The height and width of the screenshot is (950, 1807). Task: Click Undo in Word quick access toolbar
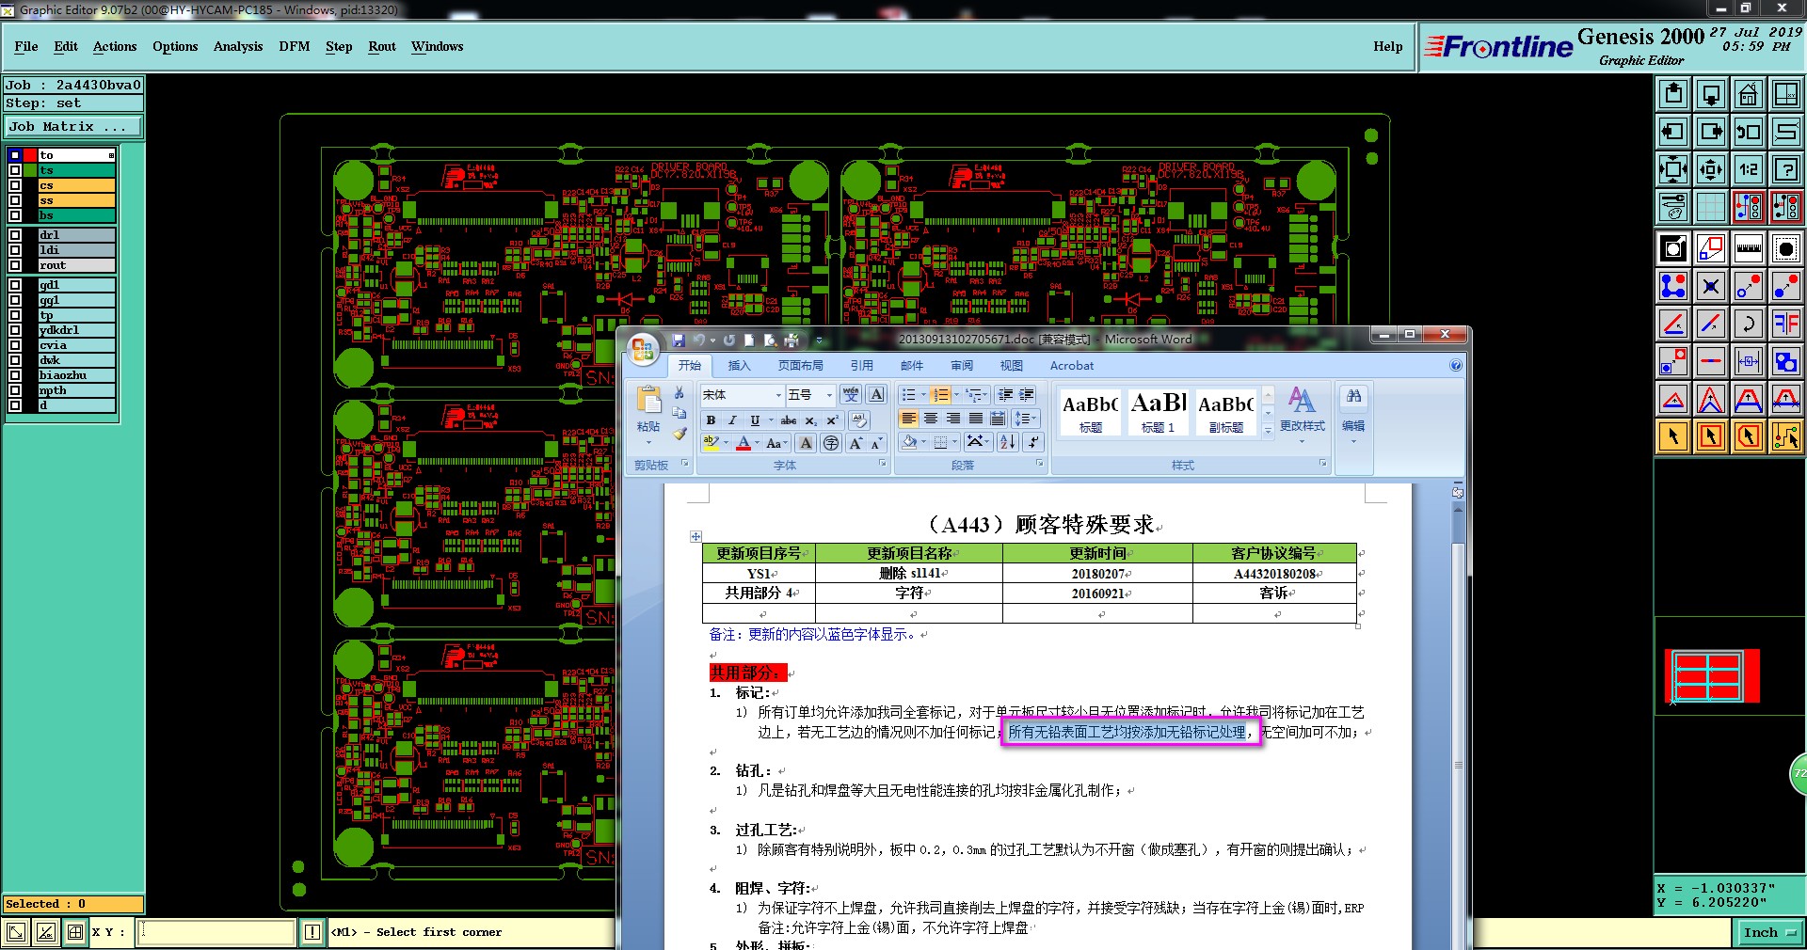(699, 340)
